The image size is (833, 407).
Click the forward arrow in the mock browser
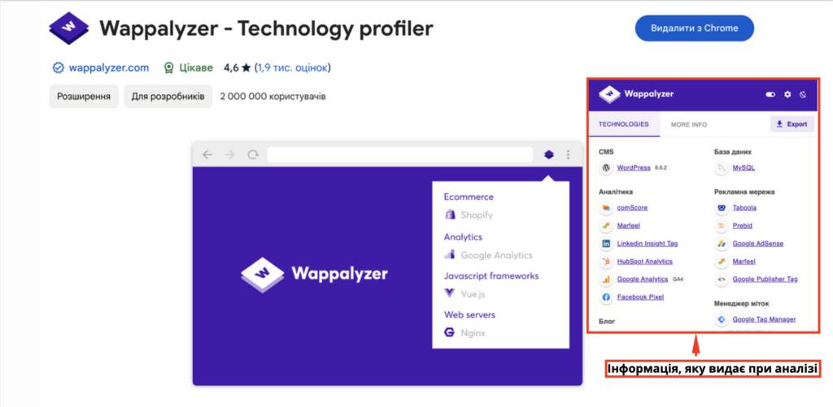pos(230,154)
